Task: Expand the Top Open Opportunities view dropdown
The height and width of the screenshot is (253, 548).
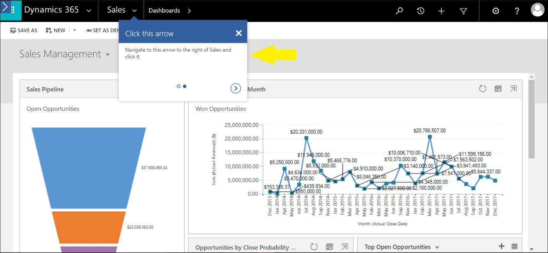Action: point(437,247)
